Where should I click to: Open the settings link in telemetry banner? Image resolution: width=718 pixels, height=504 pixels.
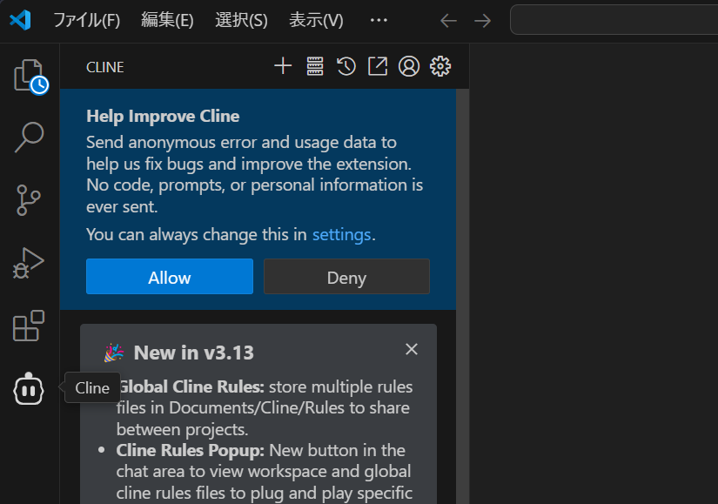[x=342, y=234]
